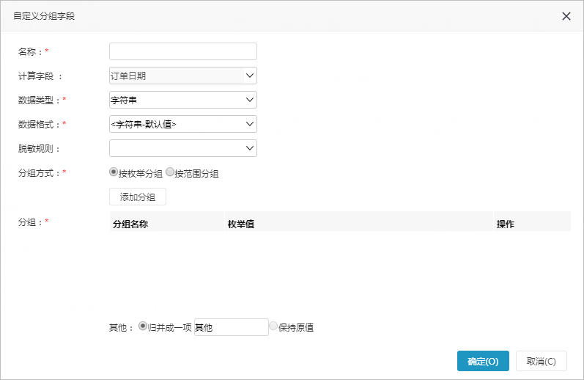The height and width of the screenshot is (380, 584).
Task: Click the empty grouping table area
Action: (x=340, y=271)
